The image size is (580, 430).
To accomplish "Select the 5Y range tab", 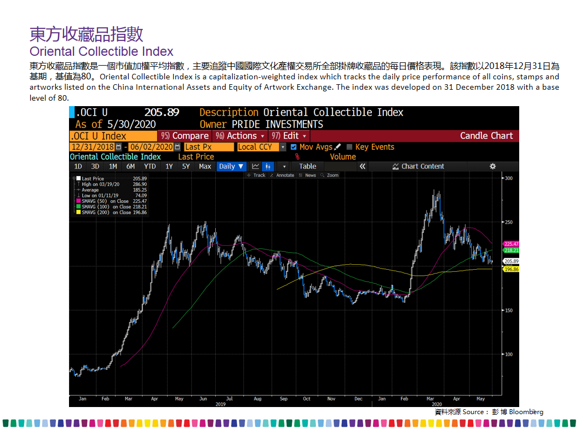I will [x=186, y=166].
